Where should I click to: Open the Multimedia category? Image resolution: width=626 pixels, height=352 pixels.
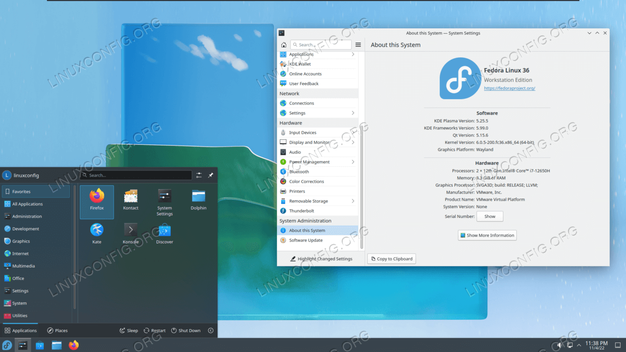[35, 266]
